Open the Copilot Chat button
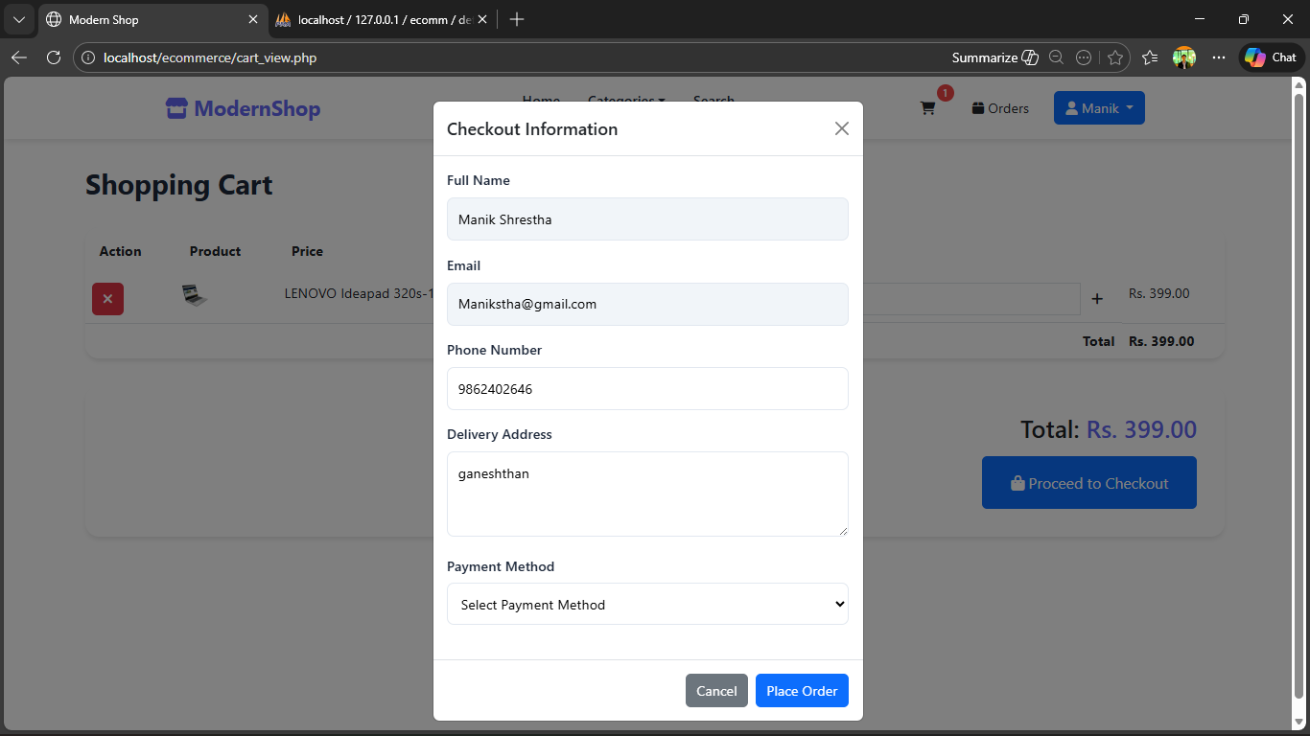Screen dimensions: 1310x736 click(x=1272, y=57)
